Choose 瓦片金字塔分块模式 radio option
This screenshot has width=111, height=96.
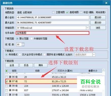20,55
